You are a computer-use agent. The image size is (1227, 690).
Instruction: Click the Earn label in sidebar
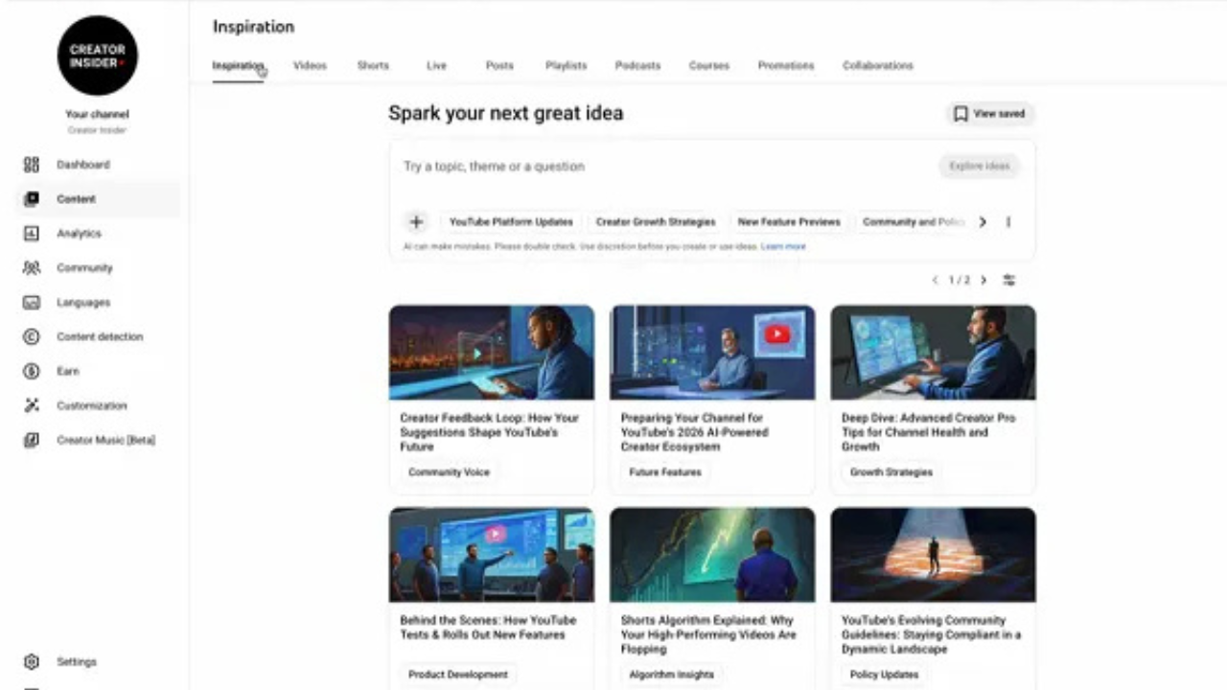pyautogui.click(x=68, y=372)
